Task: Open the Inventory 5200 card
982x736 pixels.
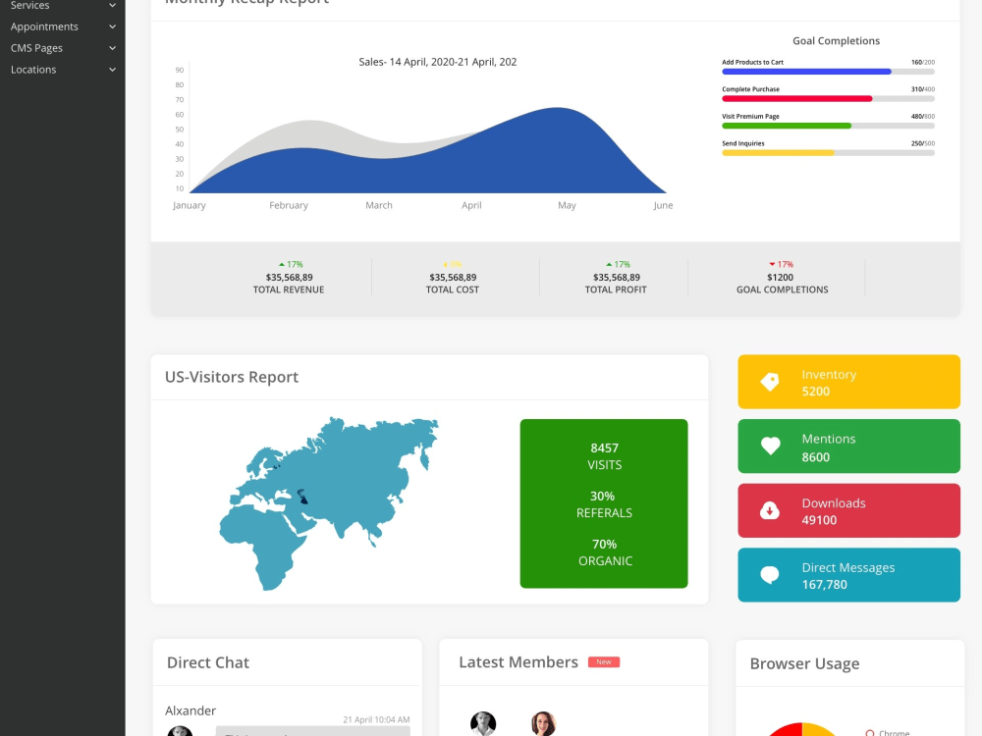Action: [848, 382]
